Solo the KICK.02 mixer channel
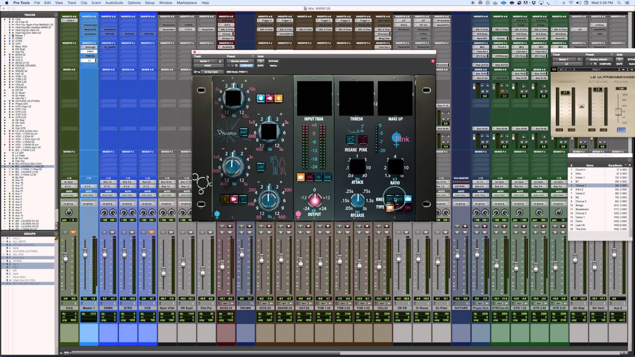 click(x=260, y=232)
